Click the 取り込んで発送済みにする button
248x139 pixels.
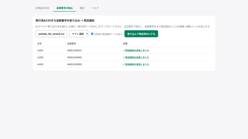click(141, 34)
